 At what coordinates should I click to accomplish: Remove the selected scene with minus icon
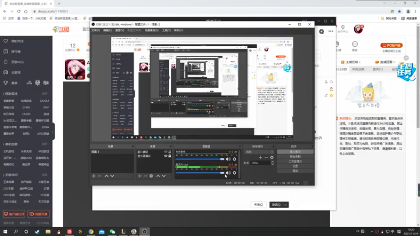100,176
